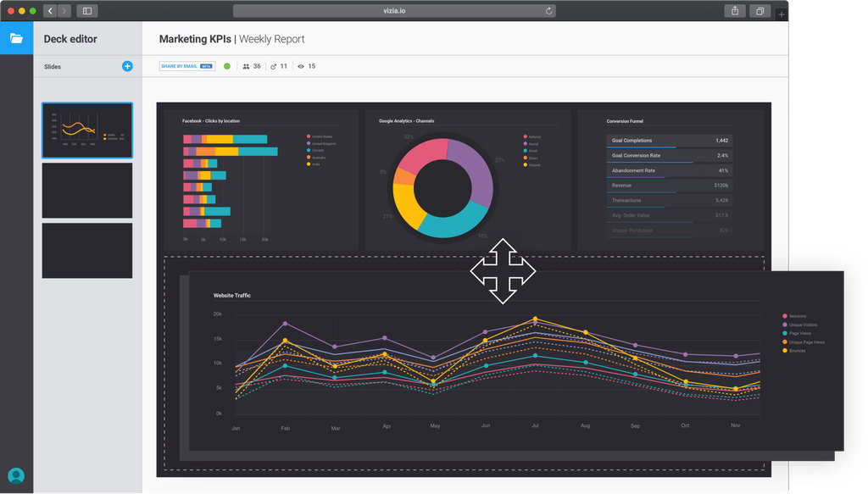Select the third slide thumbnail
The height and width of the screenshot is (494, 868).
point(87,251)
